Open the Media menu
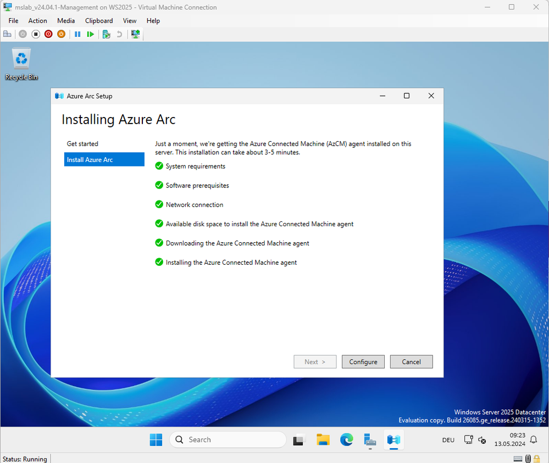This screenshot has width=549, height=463. (x=66, y=21)
